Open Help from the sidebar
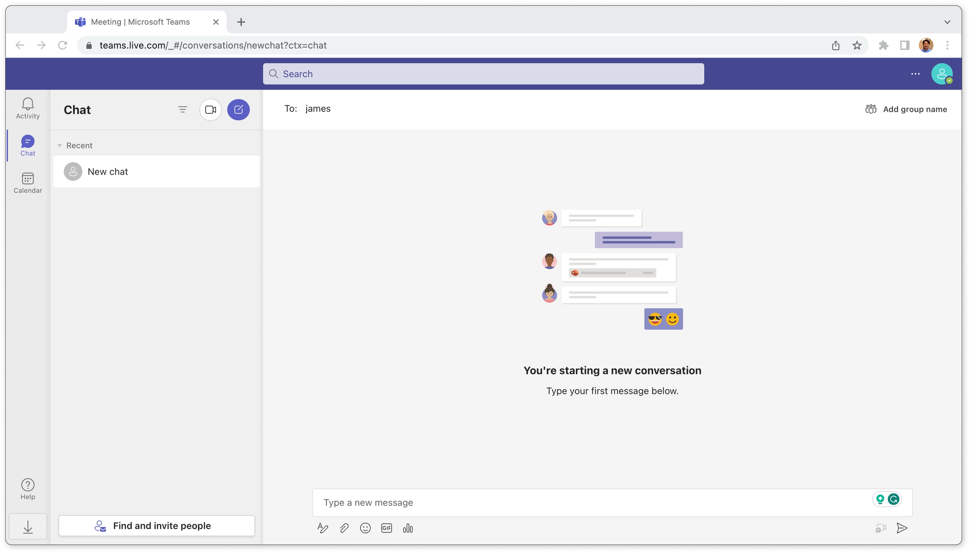 (28, 489)
